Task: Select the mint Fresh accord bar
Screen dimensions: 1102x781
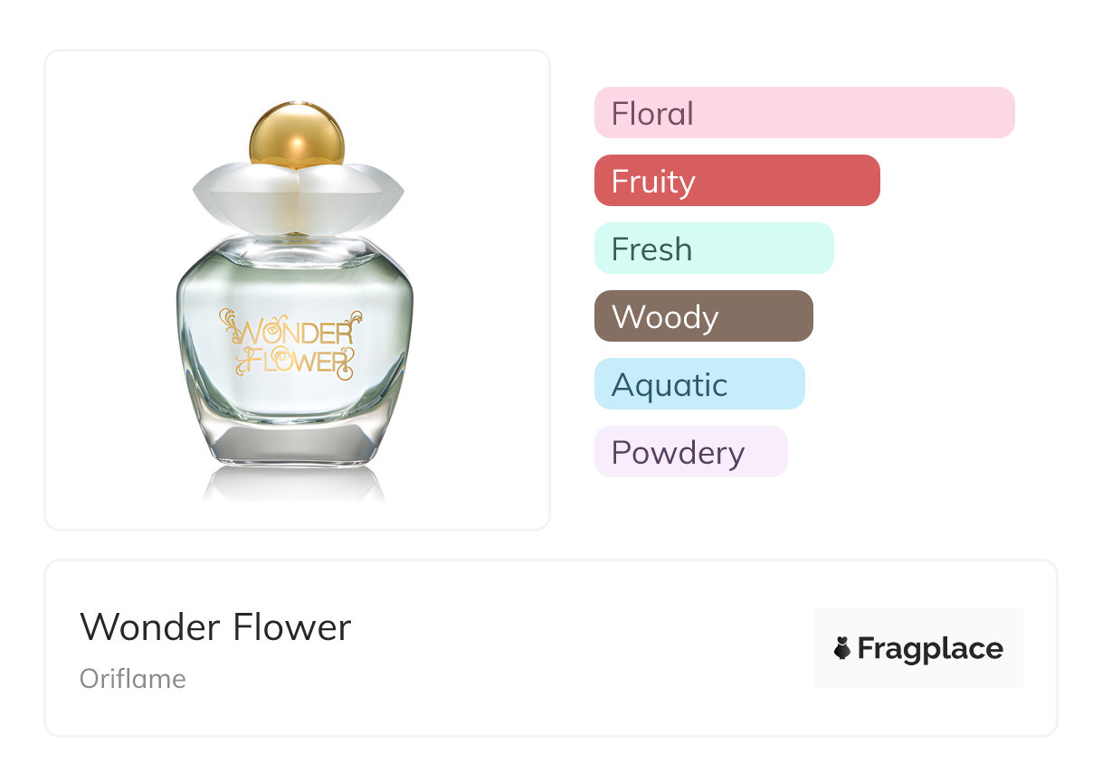Action: click(713, 249)
